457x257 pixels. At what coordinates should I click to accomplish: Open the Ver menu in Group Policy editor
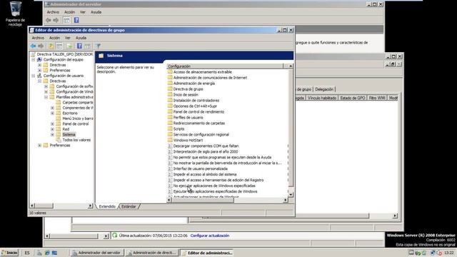click(x=68, y=38)
